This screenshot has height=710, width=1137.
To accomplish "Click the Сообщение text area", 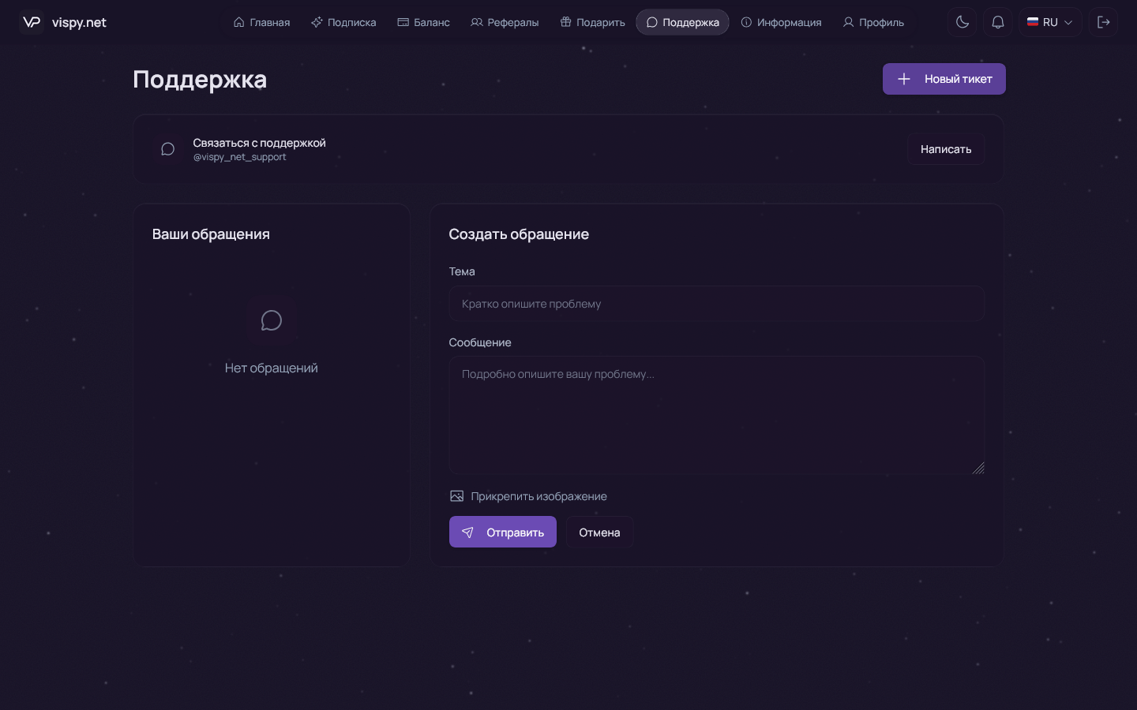I will point(717,416).
